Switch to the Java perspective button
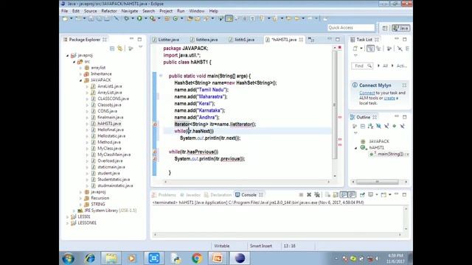 (x=401, y=28)
